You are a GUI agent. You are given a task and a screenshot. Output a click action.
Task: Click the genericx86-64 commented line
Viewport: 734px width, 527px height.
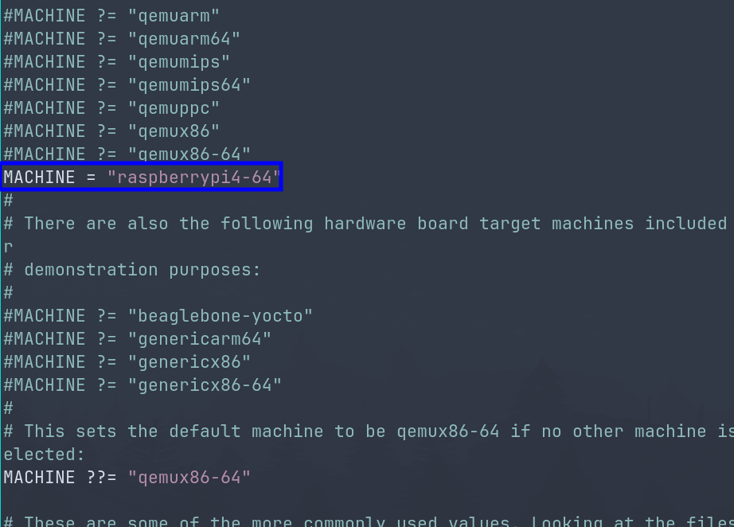pos(143,385)
